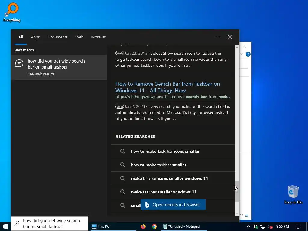Click search icon beside 'how to make taskbar smaller'

123,165
